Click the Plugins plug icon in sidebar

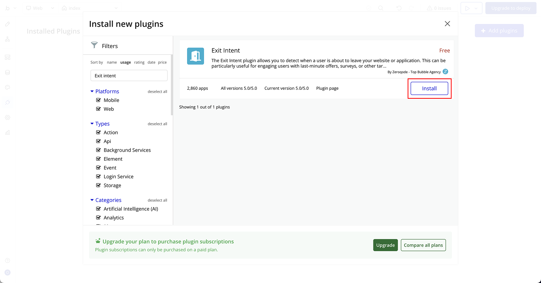click(8, 102)
